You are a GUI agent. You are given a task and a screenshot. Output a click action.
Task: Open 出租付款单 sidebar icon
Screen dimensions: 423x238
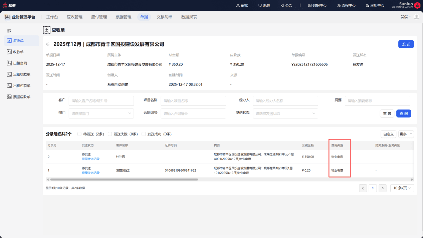[x=9, y=85]
